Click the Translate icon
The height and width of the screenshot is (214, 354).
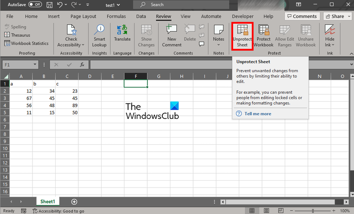[122, 35]
